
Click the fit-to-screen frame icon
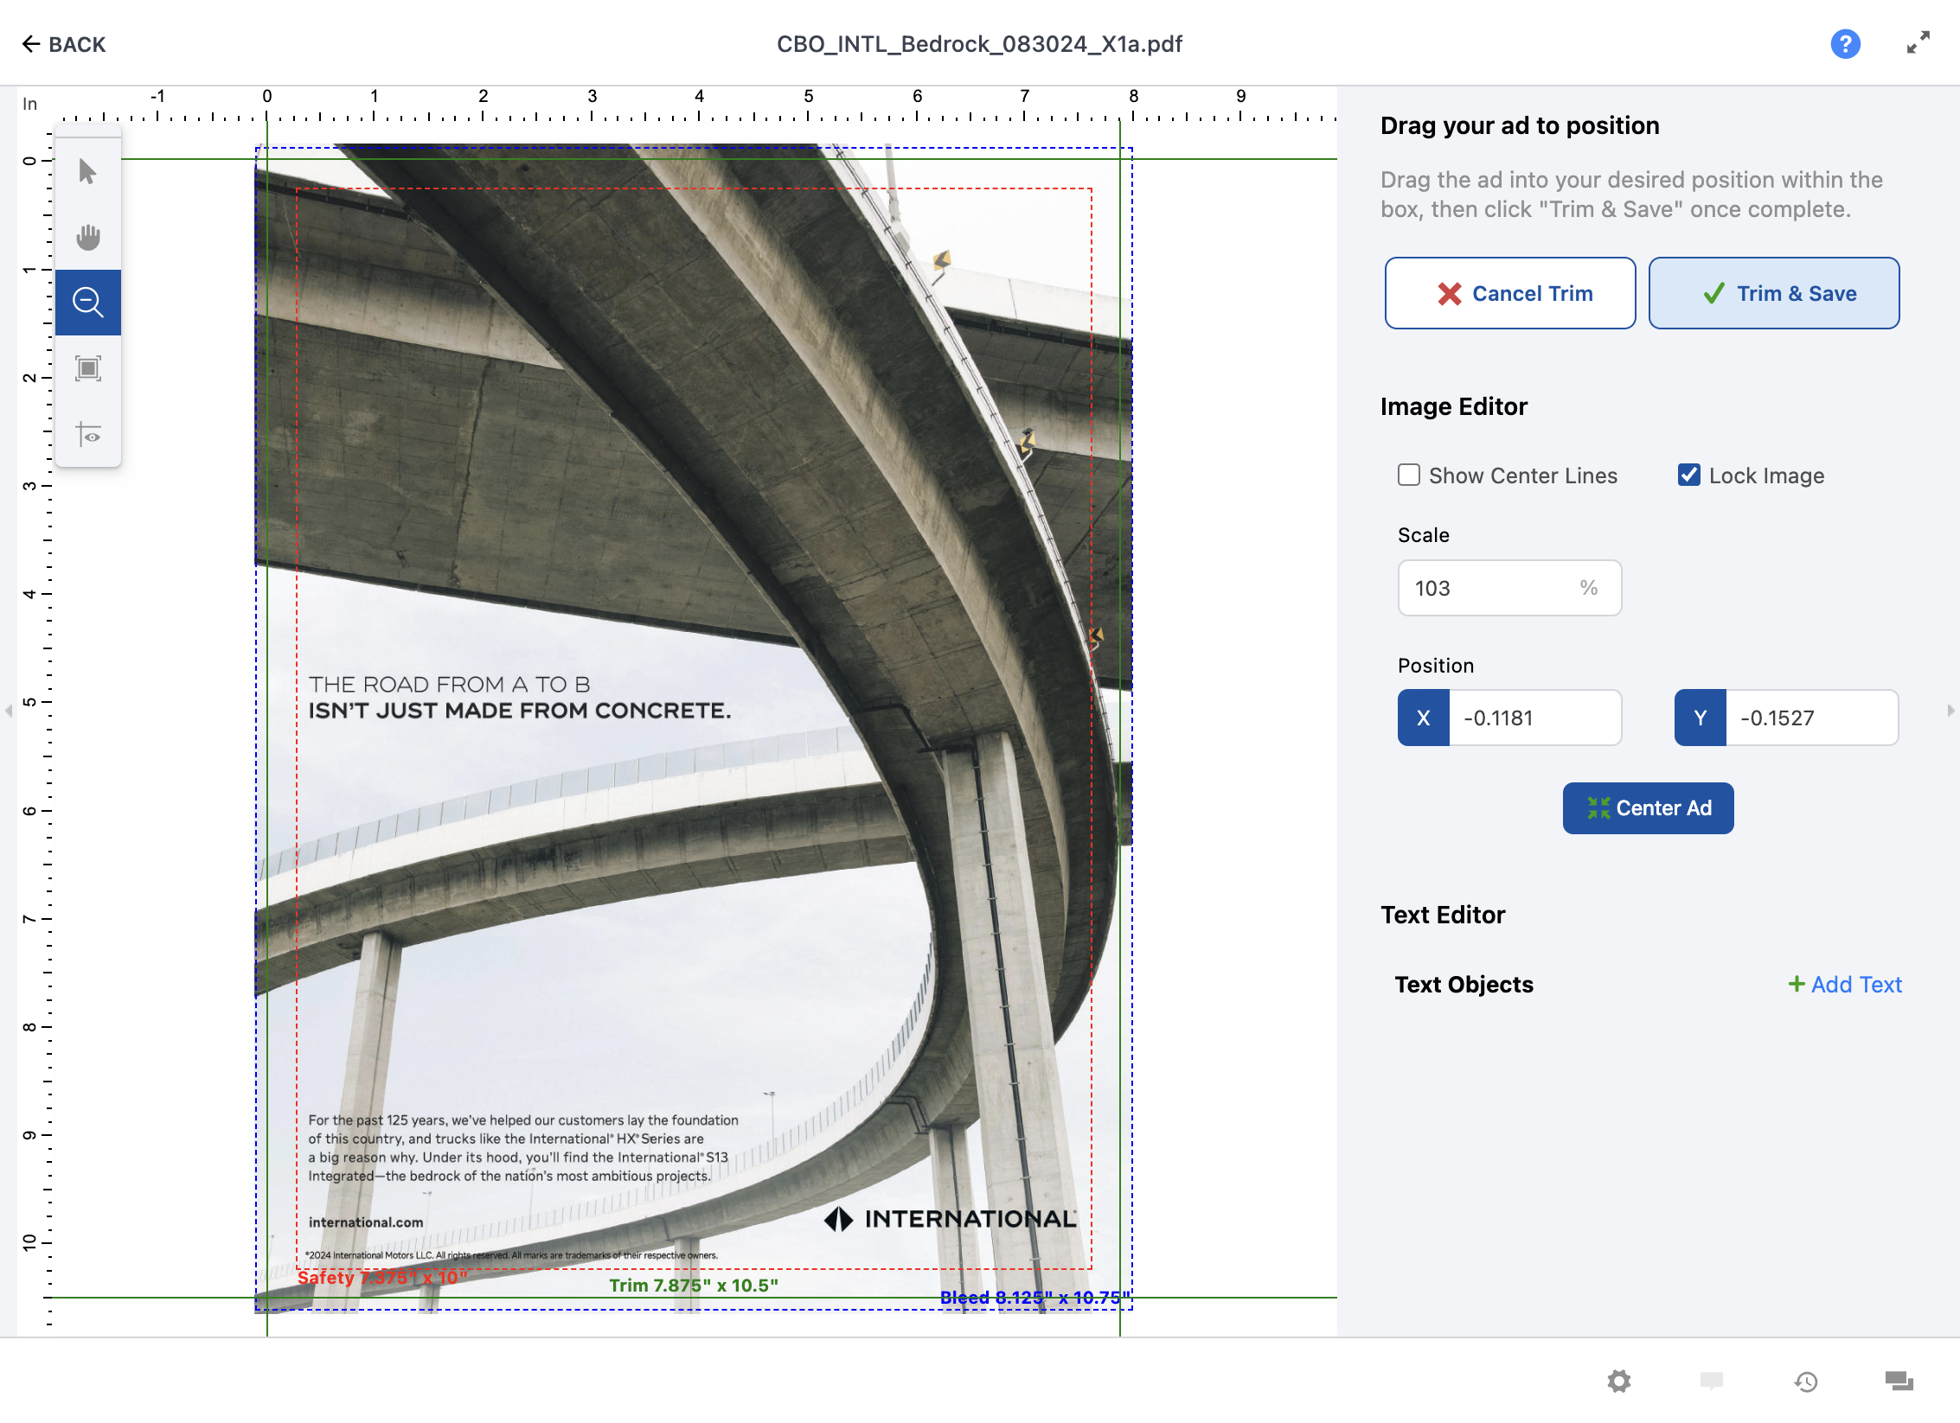pos(87,368)
